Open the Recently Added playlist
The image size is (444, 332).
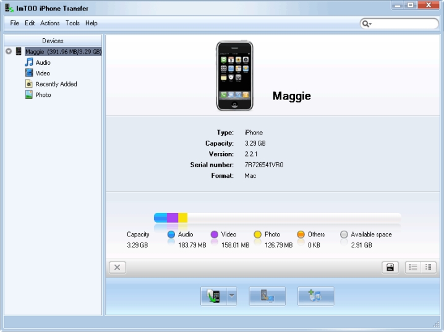click(56, 84)
